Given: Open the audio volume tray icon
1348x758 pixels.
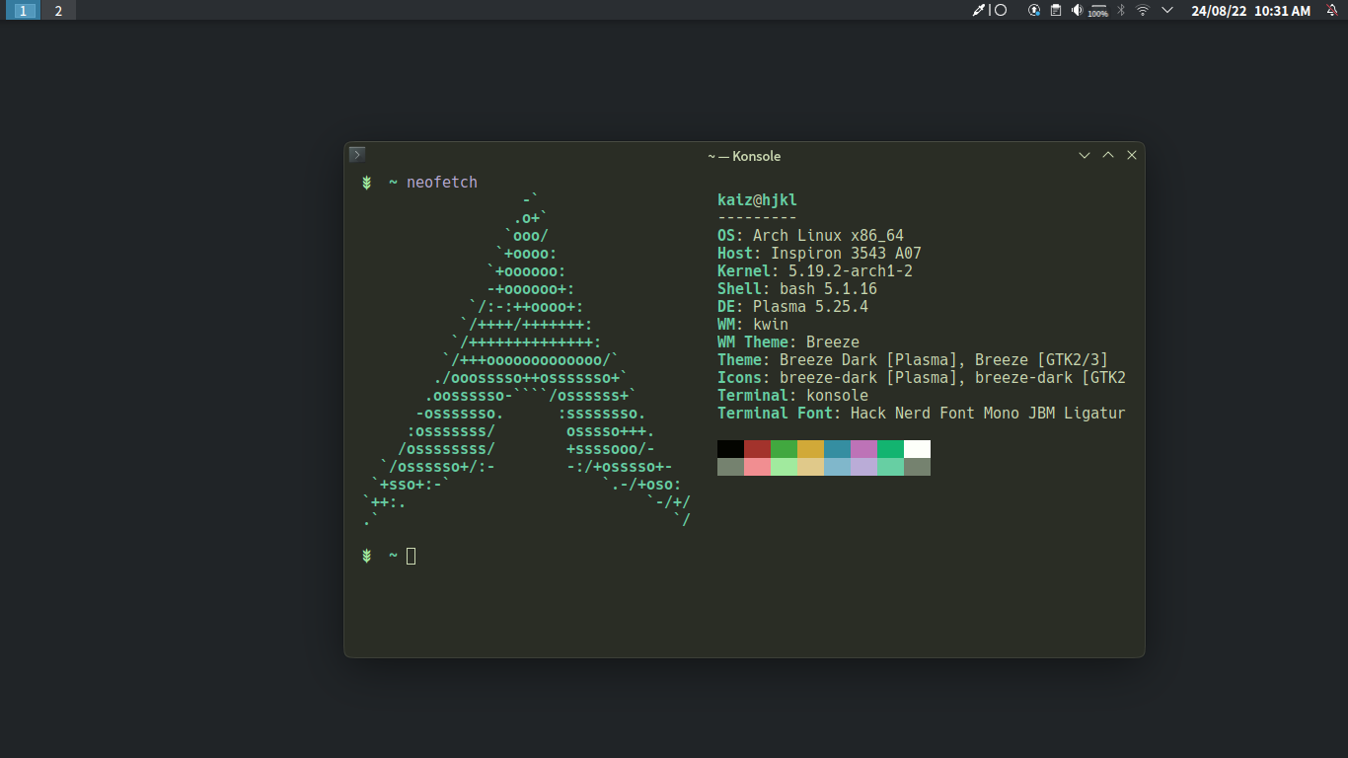Looking at the screenshot, I should 1077,10.
